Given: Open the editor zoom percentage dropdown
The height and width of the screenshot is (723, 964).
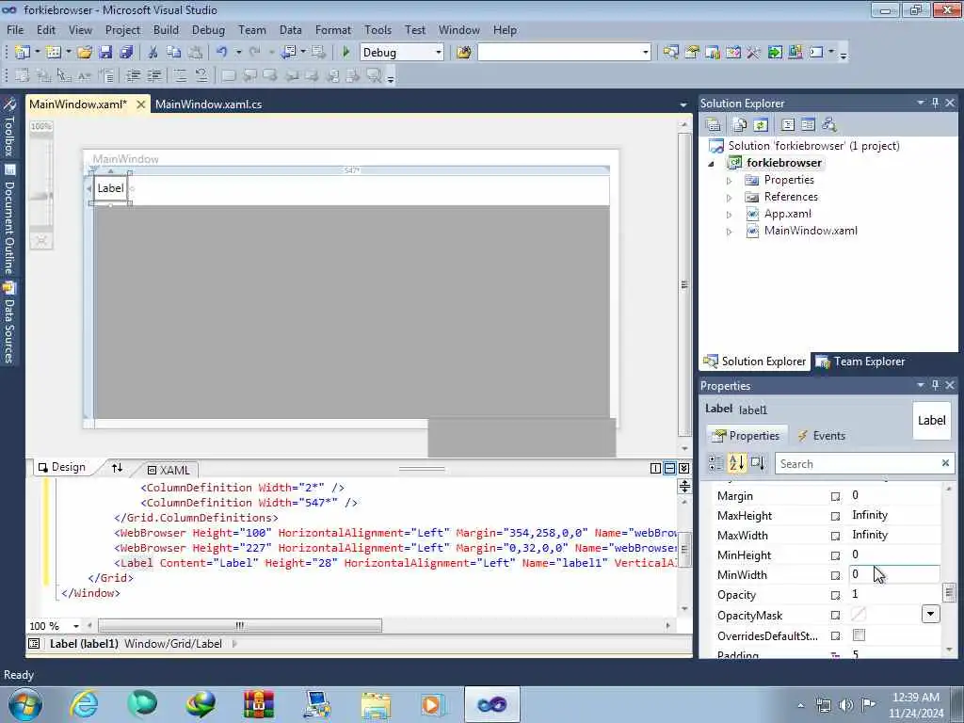Looking at the screenshot, I should tap(75, 626).
